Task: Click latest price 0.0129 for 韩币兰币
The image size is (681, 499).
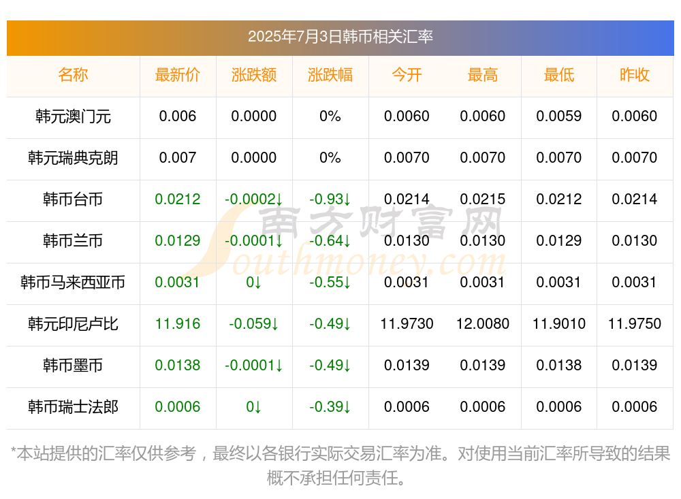Action: 178,240
